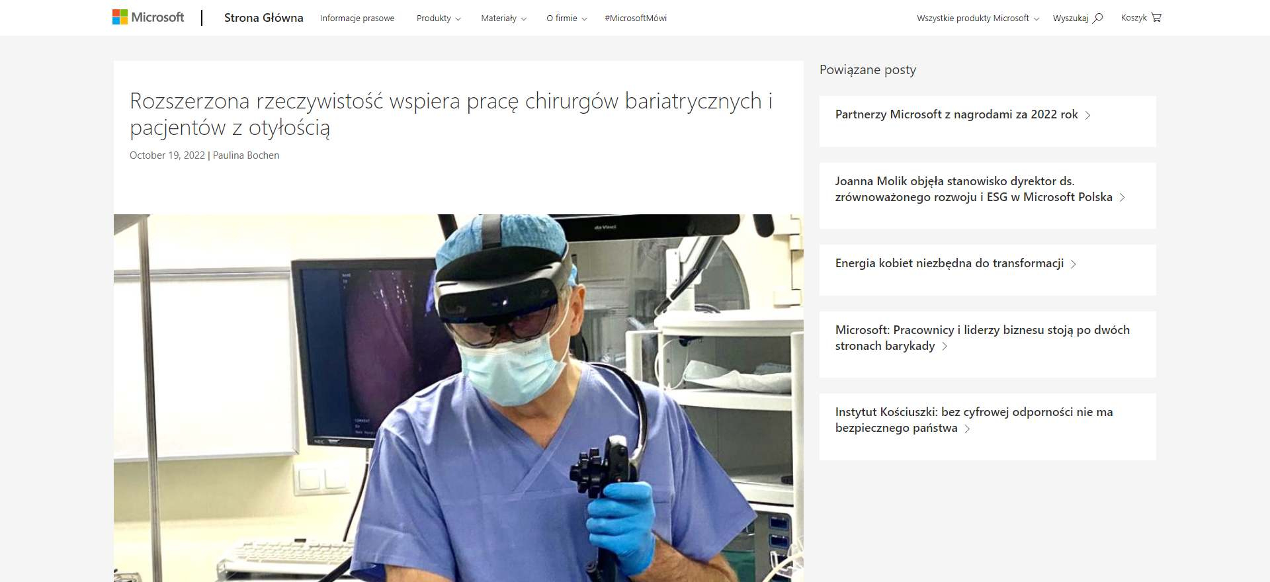Open Instytut Kościuszki related post
This screenshot has width=1270, height=582.
(974, 420)
